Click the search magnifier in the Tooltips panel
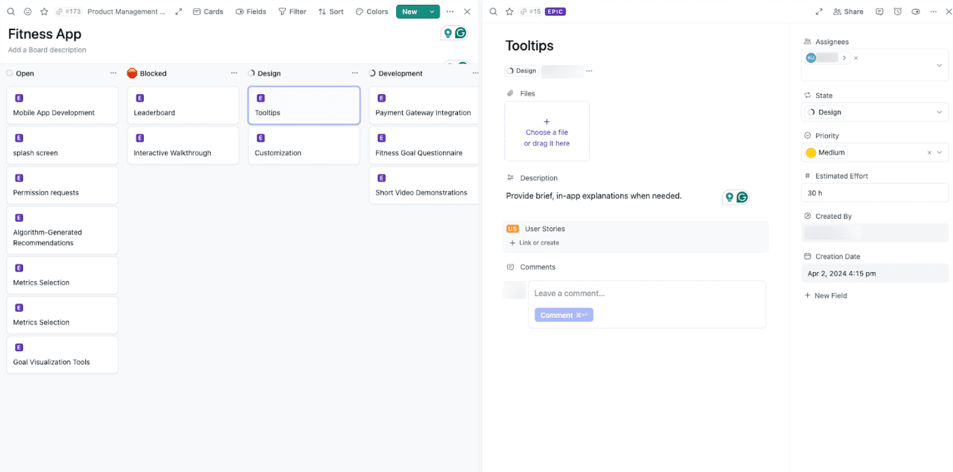 coord(492,11)
